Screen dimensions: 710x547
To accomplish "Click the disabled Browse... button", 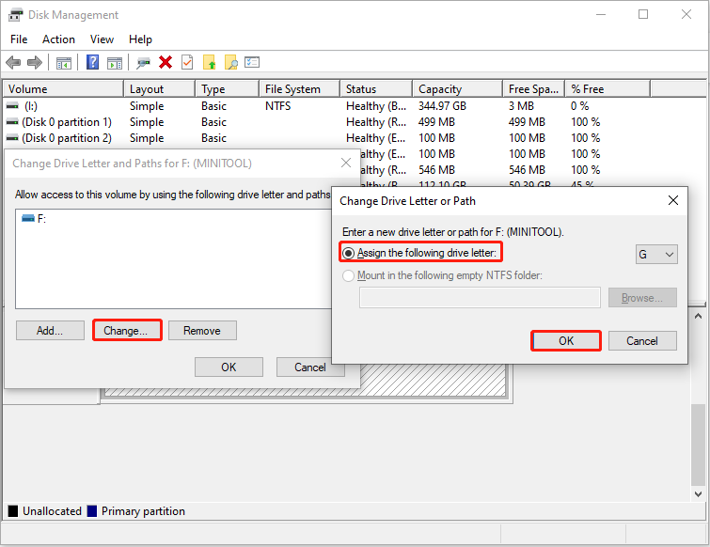I will point(642,298).
